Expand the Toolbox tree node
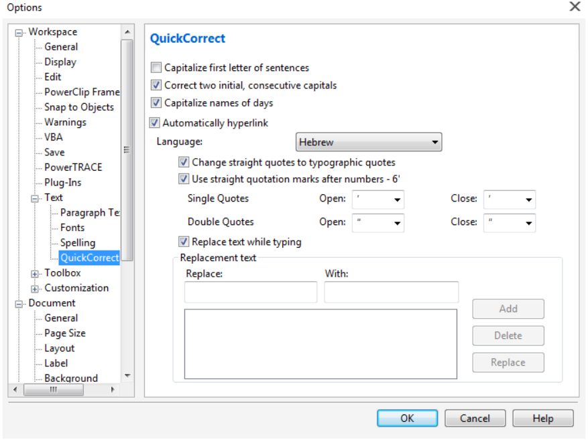This screenshot has height=442, width=588. [x=36, y=273]
